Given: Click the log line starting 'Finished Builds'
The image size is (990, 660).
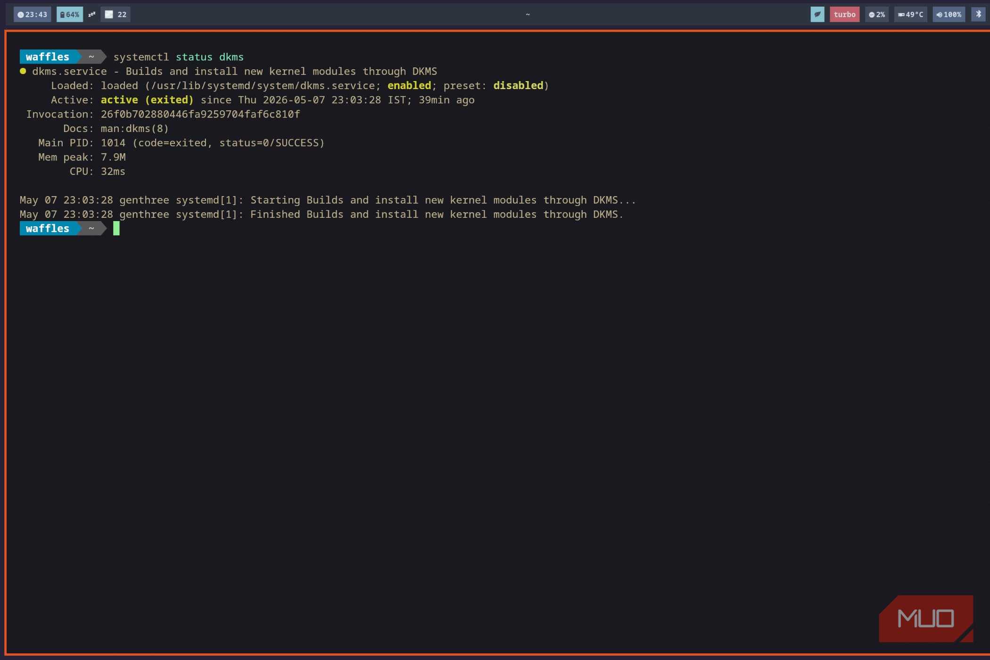Looking at the screenshot, I should (322, 214).
